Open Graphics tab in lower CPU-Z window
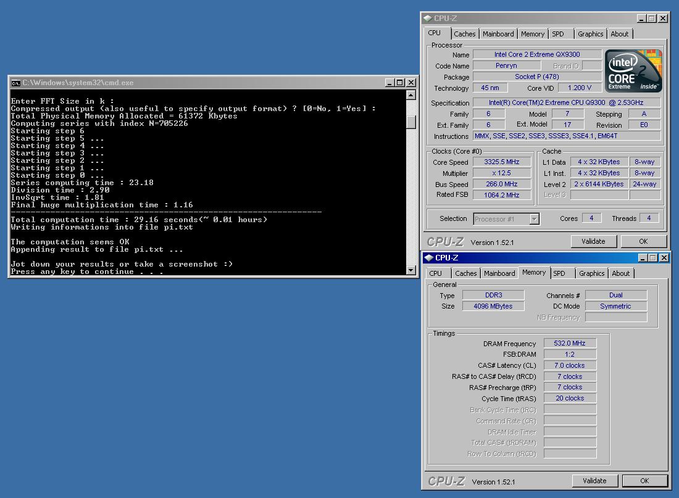679x498 pixels. tap(591, 273)
